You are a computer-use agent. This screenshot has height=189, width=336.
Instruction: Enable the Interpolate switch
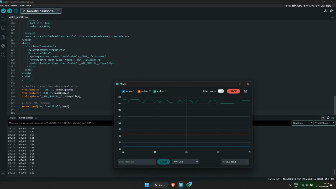[x=221, y=91]
